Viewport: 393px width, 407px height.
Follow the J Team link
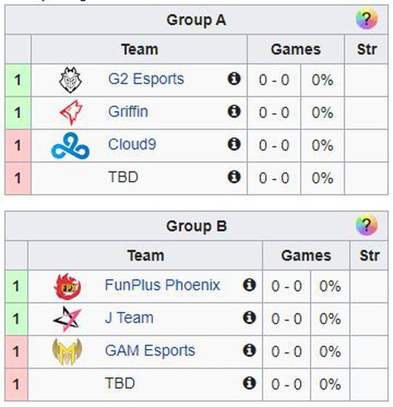[x=129, y=318]
